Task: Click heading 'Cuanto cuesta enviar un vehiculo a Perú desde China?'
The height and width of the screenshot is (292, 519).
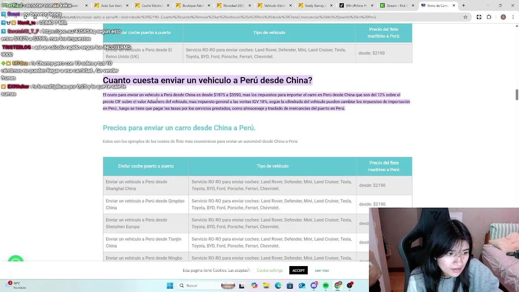Action: point(208,80)
